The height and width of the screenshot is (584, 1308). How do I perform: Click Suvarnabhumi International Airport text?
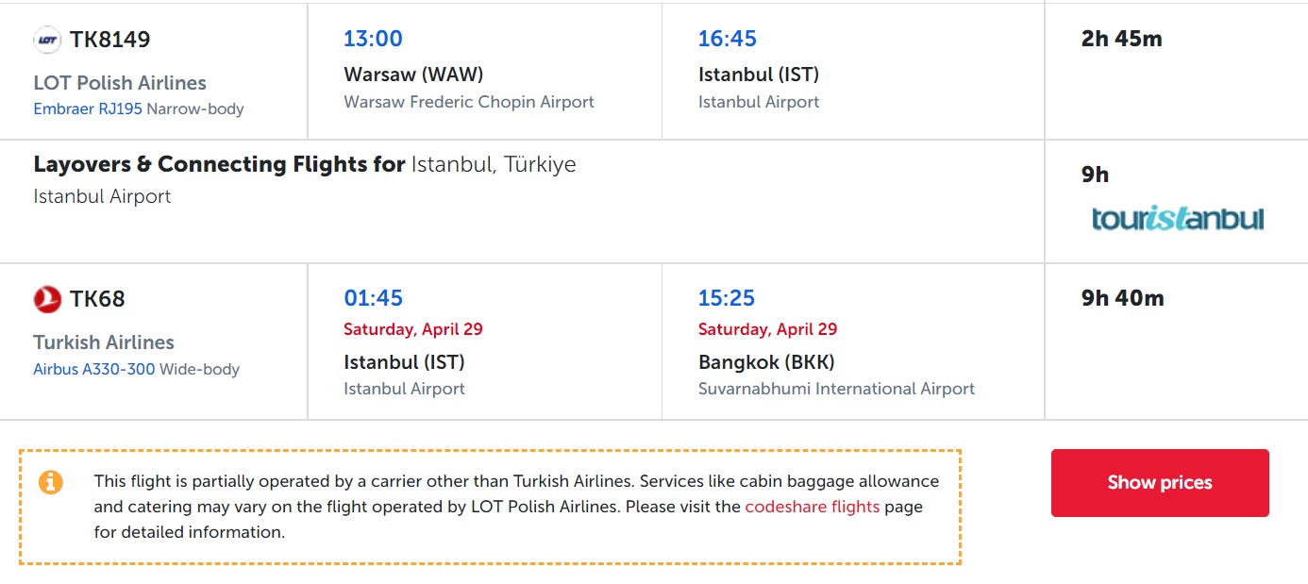tap(836, 389)
